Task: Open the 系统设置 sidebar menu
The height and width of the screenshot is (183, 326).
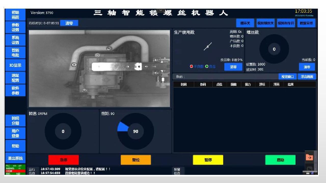Action: click(15, 40)
